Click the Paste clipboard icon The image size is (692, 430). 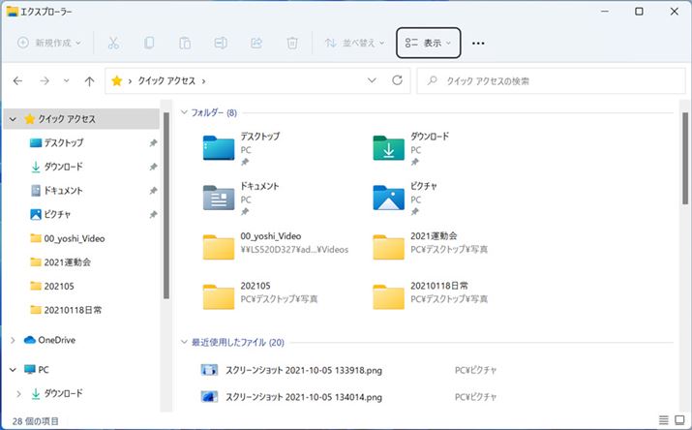(x=184, y=44)
